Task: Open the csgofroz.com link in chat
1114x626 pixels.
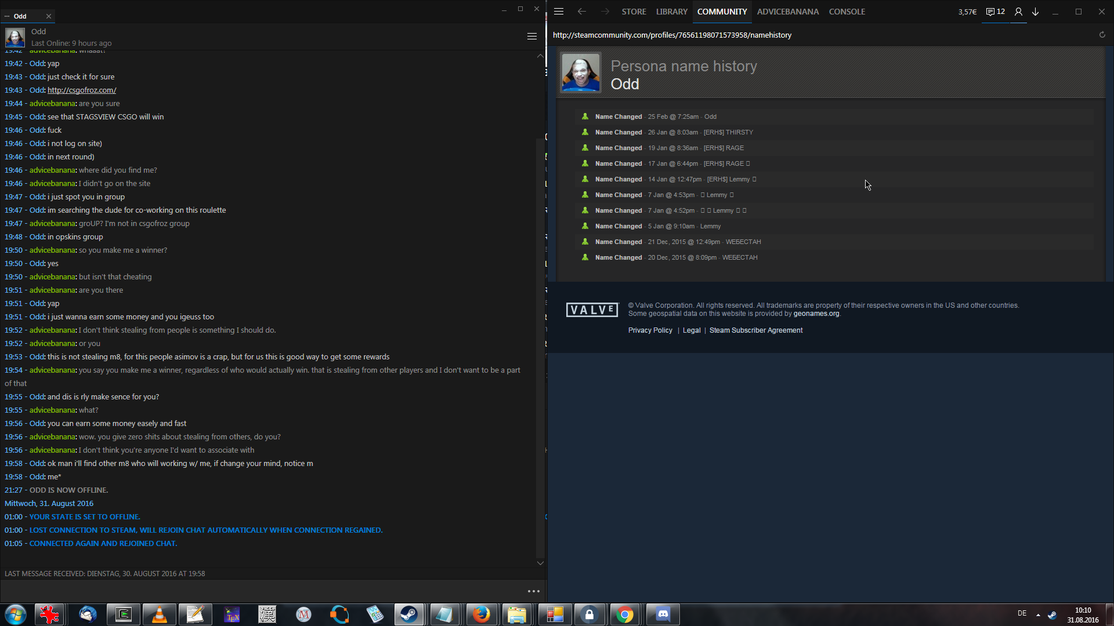Action: click(82, 90)
